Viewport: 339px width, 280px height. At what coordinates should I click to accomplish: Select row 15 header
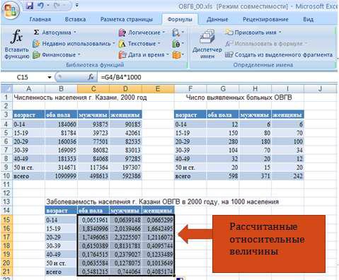point(6,220)
